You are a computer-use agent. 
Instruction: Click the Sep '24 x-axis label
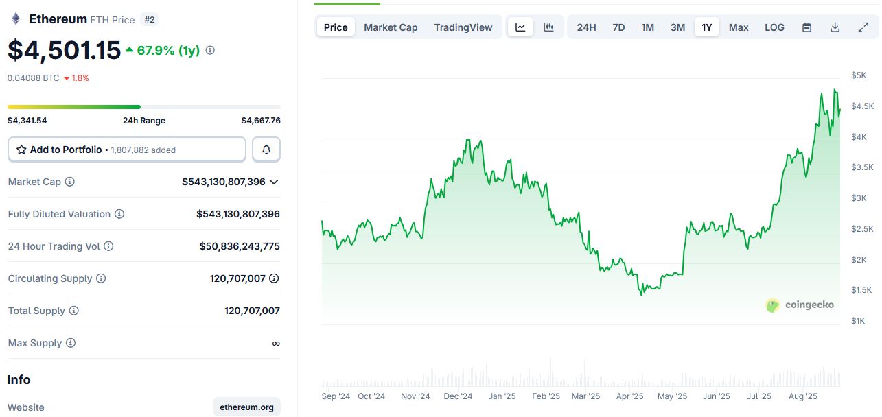pyautogui.click(x=336, y=396)
